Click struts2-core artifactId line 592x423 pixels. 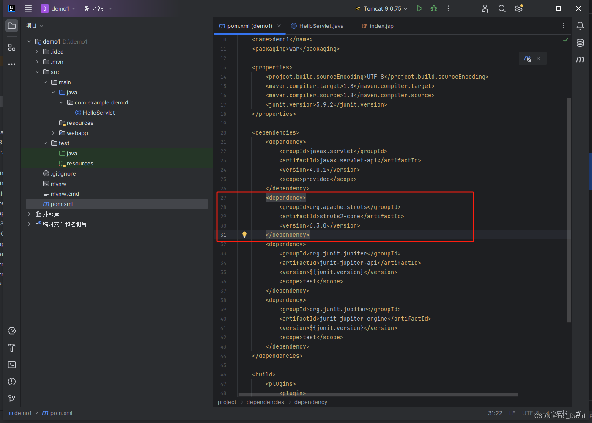click(342, 216)
